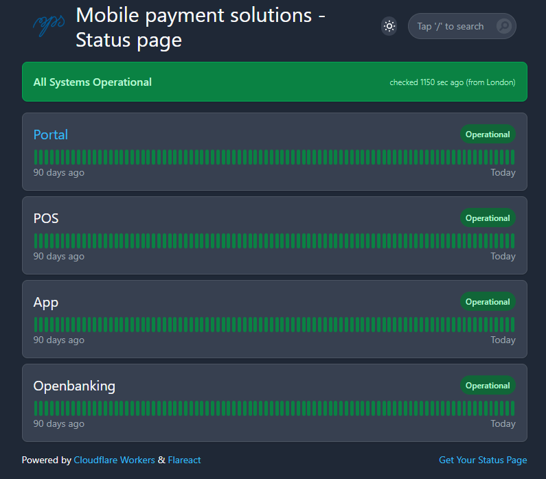Click the App monitor title
Viewport: 546px width, 479px height.
tap(46, 303)
